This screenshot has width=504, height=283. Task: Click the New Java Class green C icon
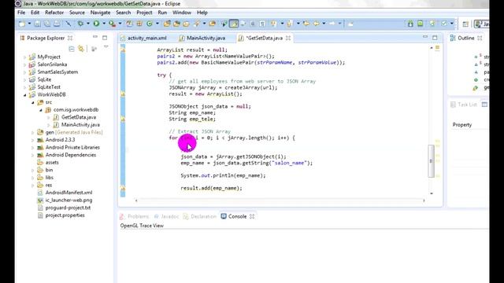coord(150,24)
